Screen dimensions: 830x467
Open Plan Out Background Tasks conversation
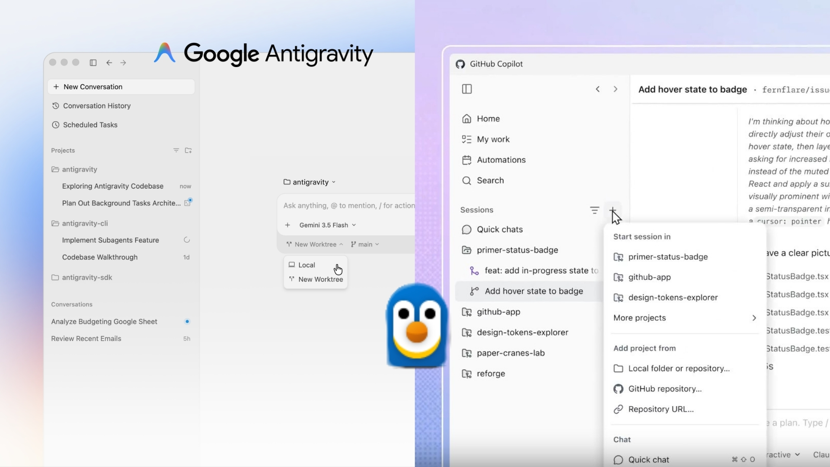[121, 203]
